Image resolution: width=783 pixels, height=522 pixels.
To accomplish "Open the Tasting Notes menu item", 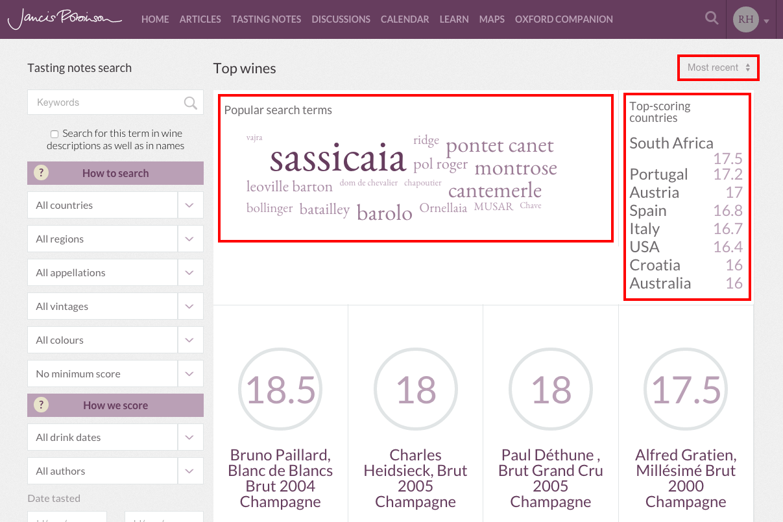I will [x=266, y=19].
